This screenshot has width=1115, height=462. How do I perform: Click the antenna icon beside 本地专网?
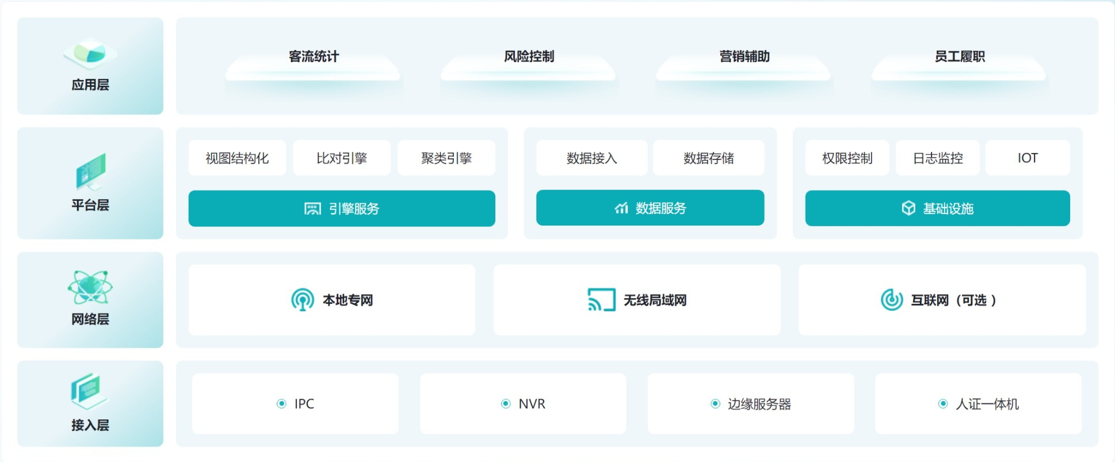pyautogui.click(x=302, y=300)
